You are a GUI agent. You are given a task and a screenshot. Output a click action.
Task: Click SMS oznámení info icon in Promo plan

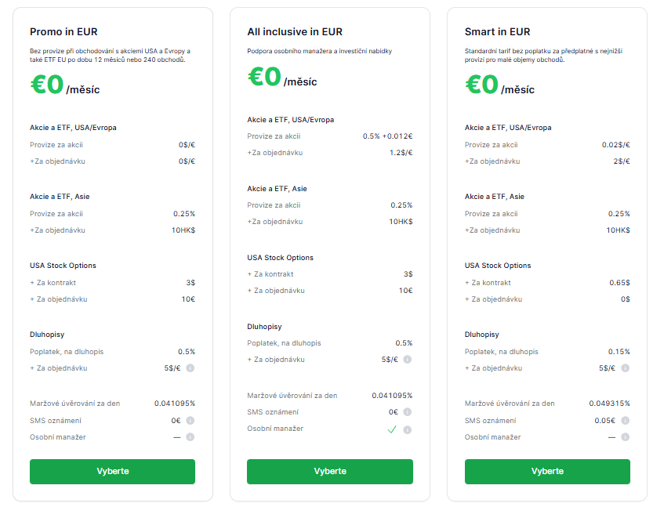coord(190,421)
